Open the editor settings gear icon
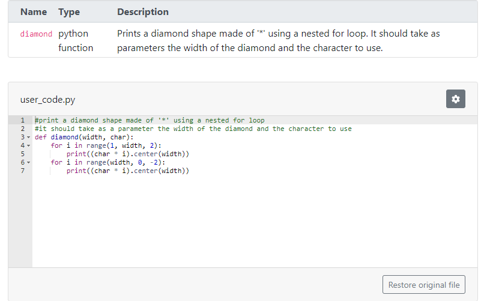This screenshot has height=301, width=487. coord(455,99)
